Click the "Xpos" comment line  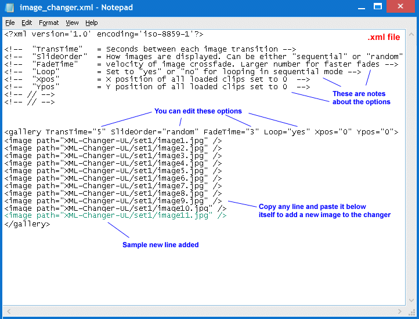coord(157,79)
